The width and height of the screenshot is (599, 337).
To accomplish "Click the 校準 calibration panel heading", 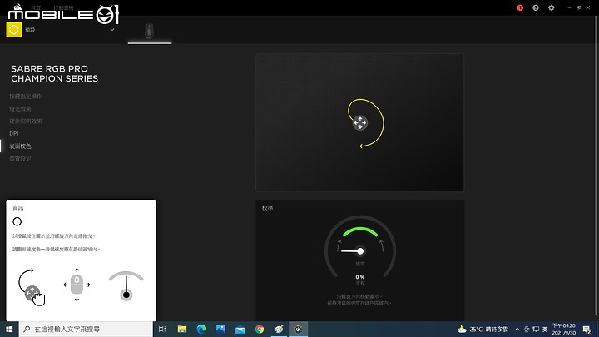I will (x=267, y=208).
